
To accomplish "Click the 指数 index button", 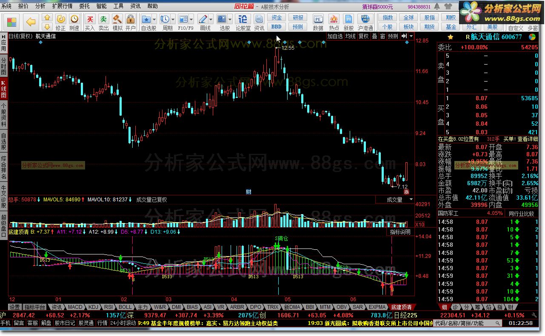I will (388, 18).
